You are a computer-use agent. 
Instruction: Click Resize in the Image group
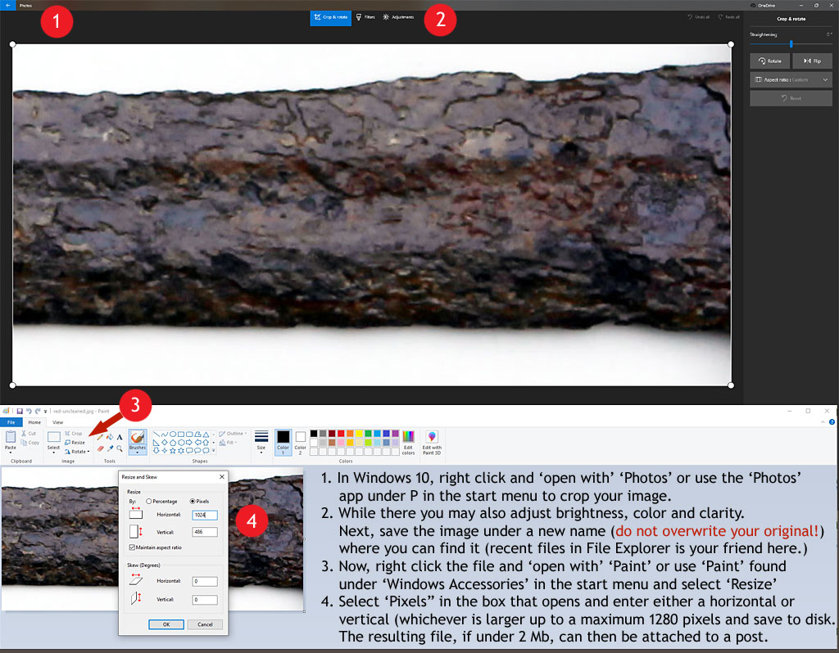75,443
